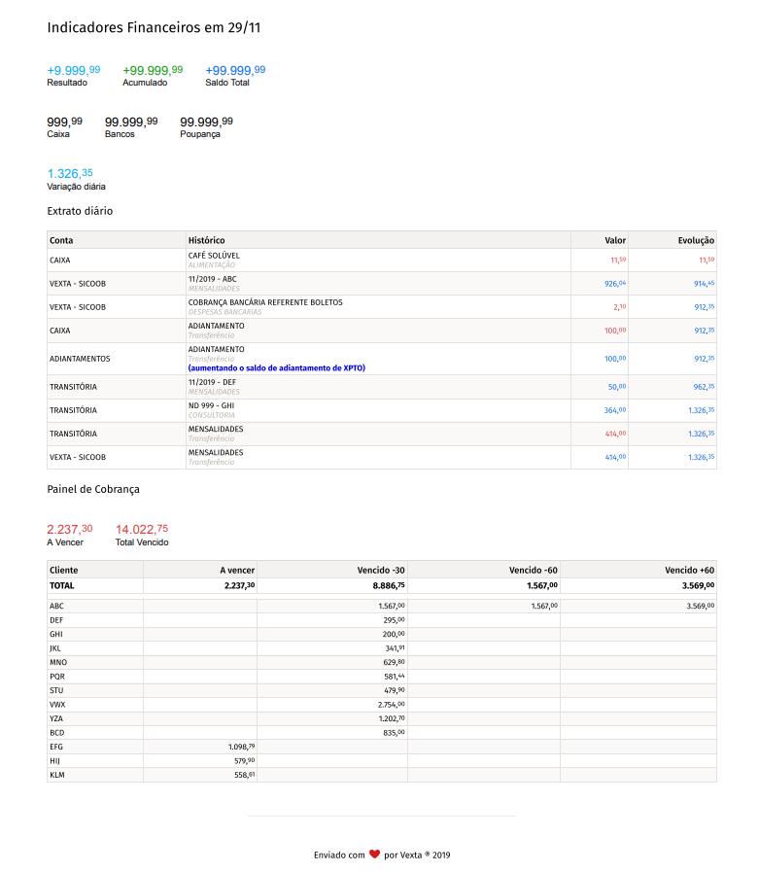
Task: Select the Resultado value +9.999,99
Action: 73,70
